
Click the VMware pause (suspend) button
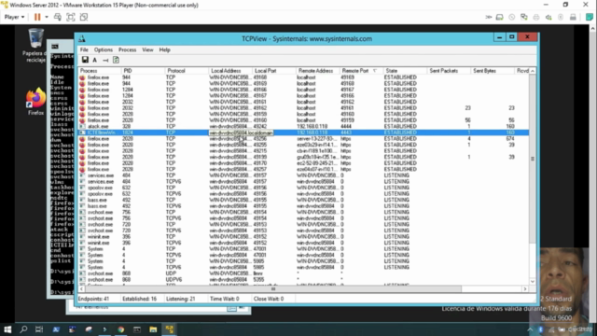click(37, 17)
